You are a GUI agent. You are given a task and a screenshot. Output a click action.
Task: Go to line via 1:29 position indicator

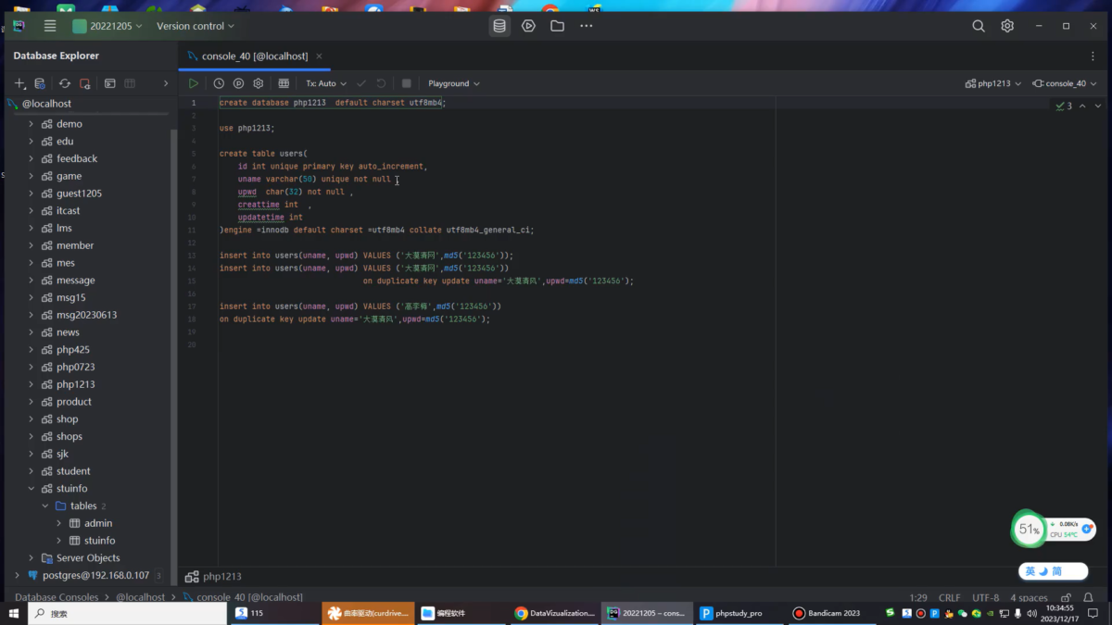tap(918, 598)
